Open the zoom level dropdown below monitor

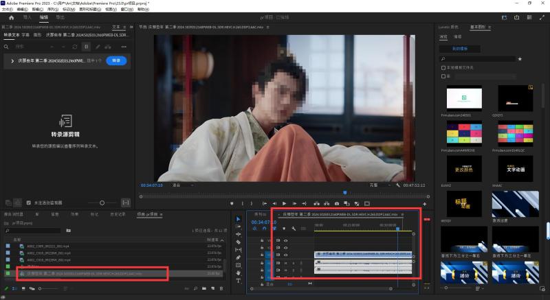pyautogui.click(x=182, y=185)
